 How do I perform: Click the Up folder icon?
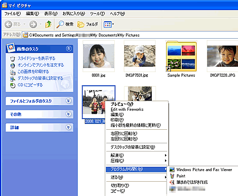pos(48,24)
